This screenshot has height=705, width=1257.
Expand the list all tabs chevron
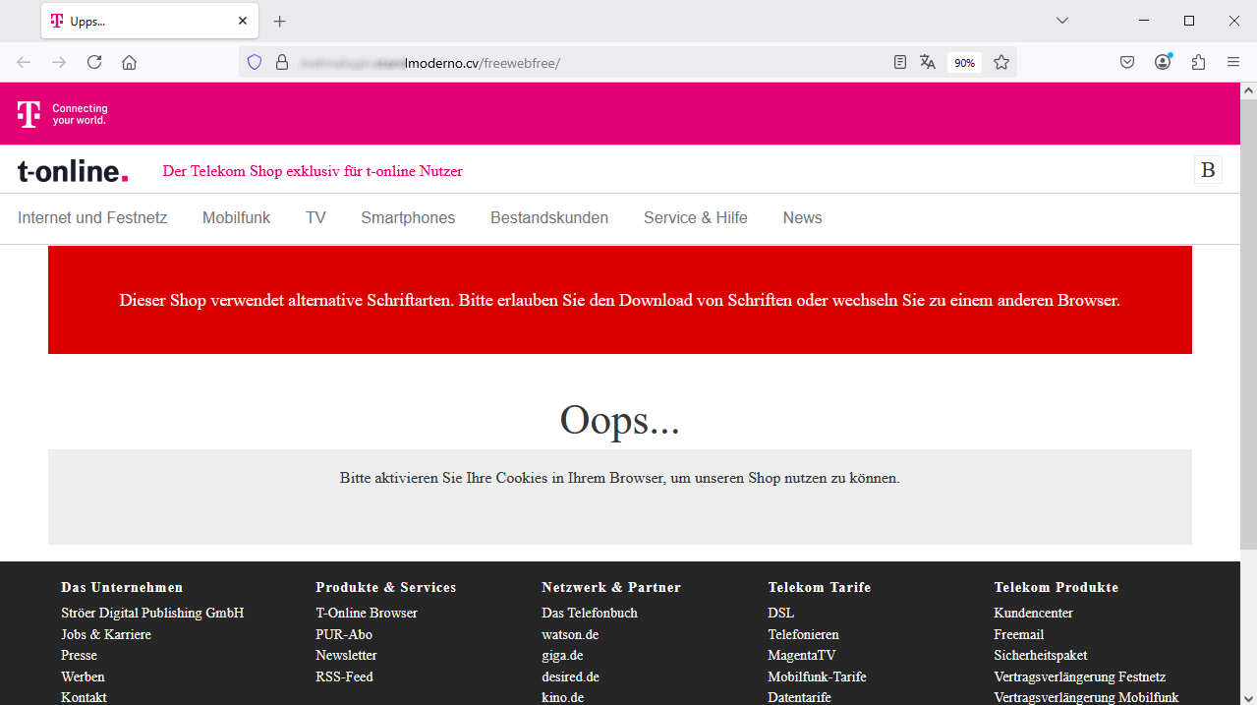click(x=1062, y=21)
